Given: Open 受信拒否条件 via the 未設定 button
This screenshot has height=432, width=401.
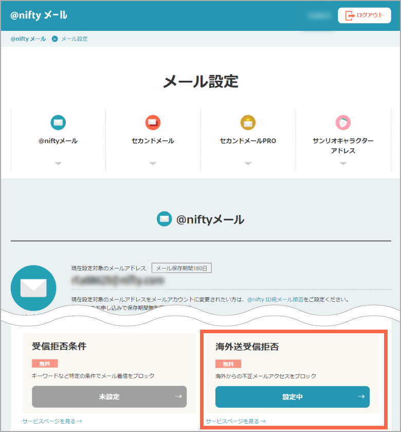Looking at the screenshot, I should tap(109, 397).
